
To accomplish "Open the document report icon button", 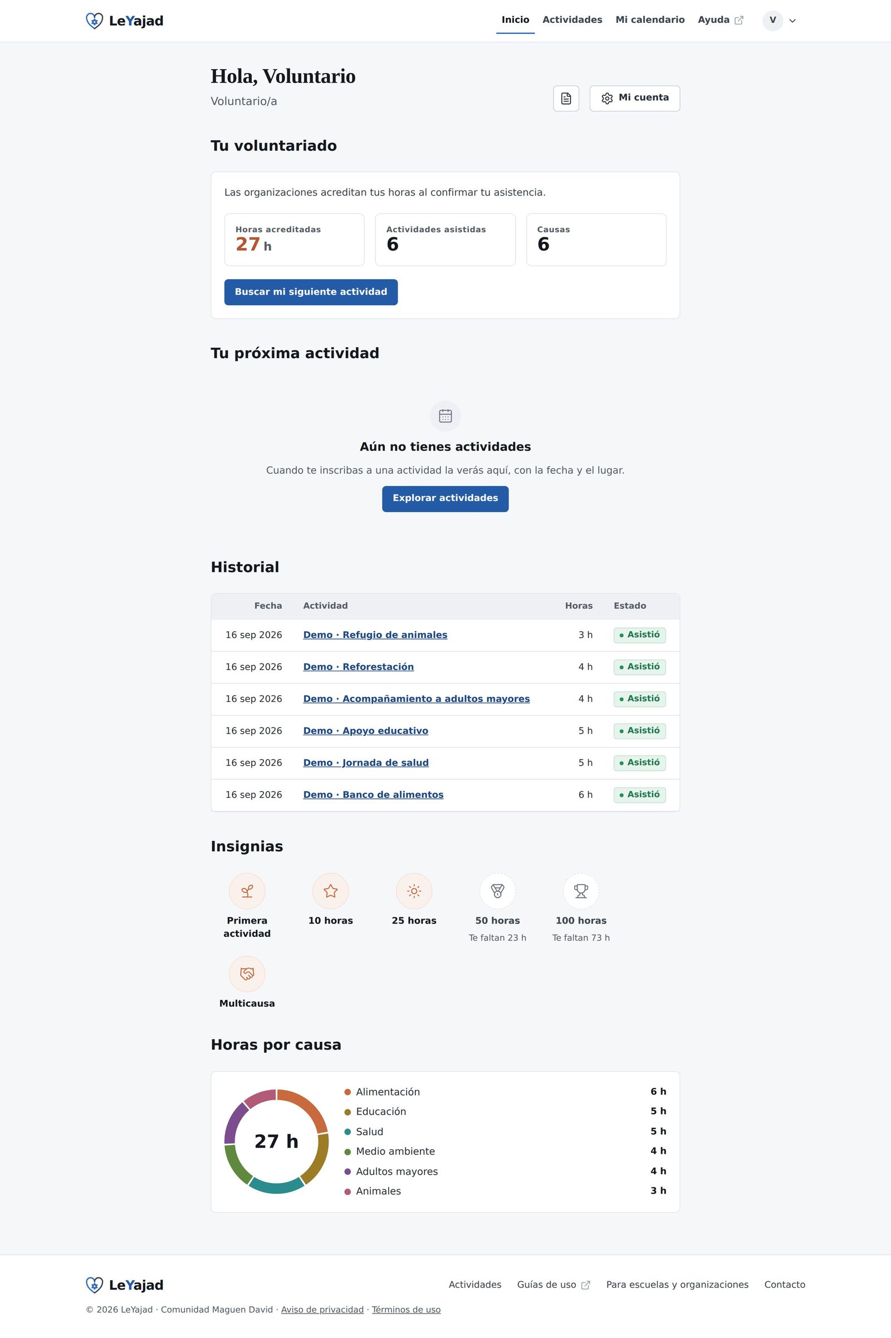I will pos(566,99).
